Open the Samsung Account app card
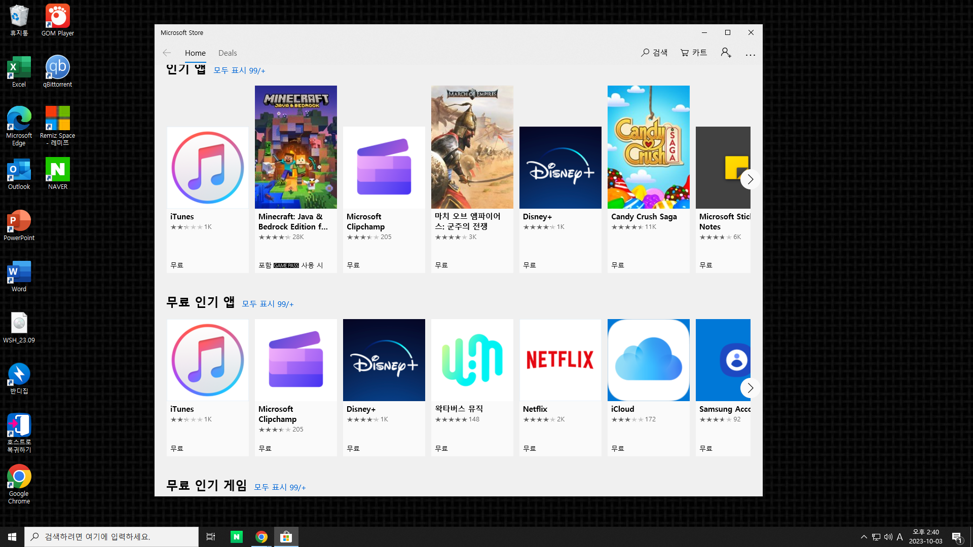 pos(723,387)
